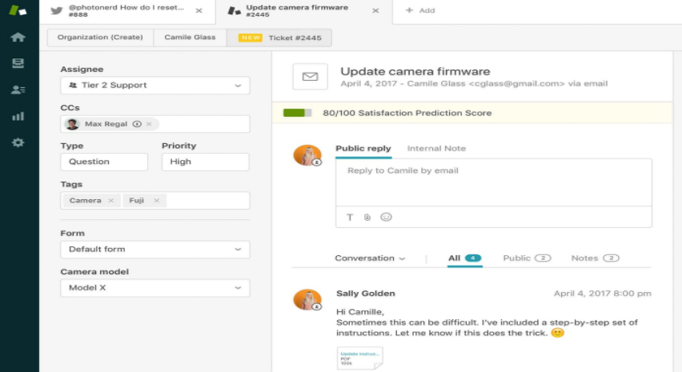Click Sally Golden's avatar in conversation

(x=307, y=300)
